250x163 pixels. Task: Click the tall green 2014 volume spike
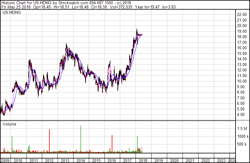click(81, 139)
